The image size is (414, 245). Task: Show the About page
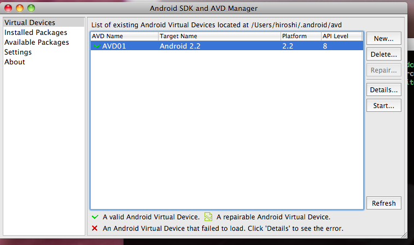(x=15, y=62)
